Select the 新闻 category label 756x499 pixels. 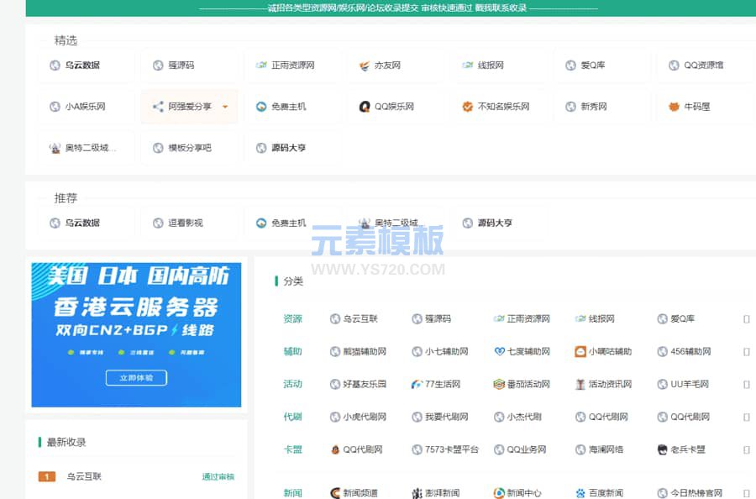tap(292, 493)
